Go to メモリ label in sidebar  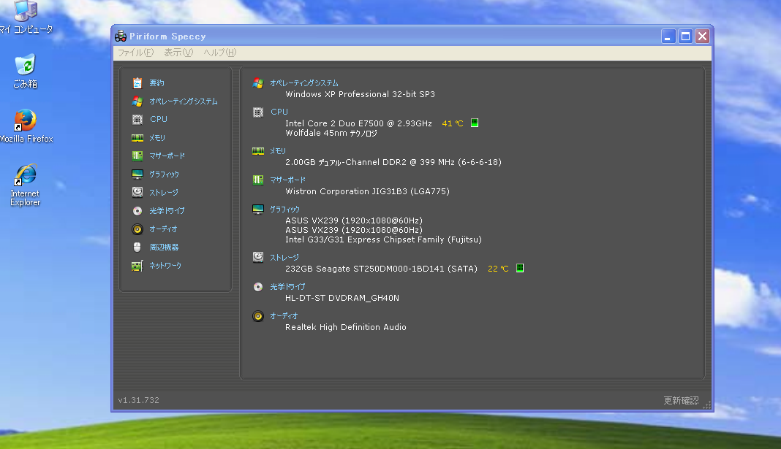(157, 138)
